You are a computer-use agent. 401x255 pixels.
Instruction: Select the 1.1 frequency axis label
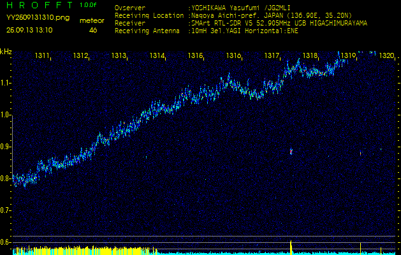6,83
